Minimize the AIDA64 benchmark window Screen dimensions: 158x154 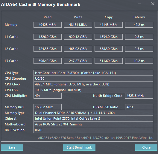tap(139, 4)
